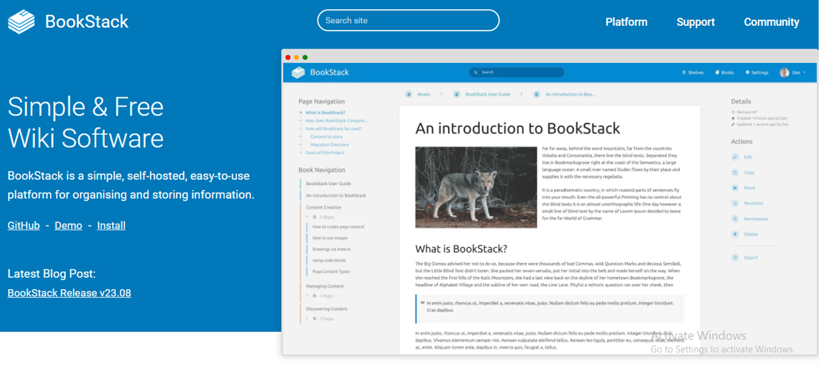Focus the 'Search site' input field
Image resolution: width=819 pixels, height=373 pixels.
coord(408,20)
